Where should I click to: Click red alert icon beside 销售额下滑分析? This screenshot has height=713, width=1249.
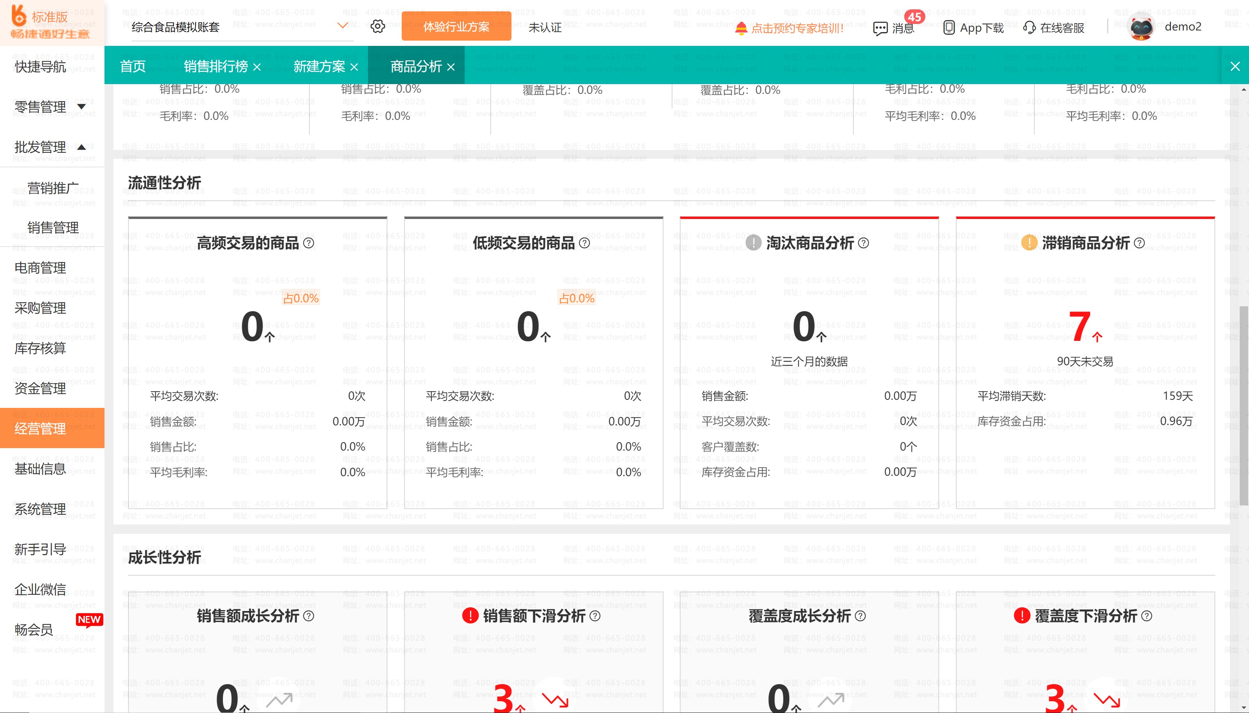click(x=470, y=615)
